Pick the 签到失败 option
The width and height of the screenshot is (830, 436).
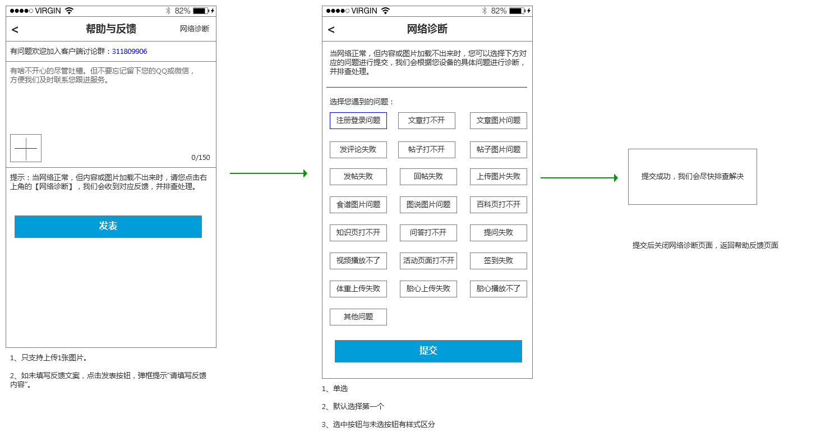(x=498, y=261)
